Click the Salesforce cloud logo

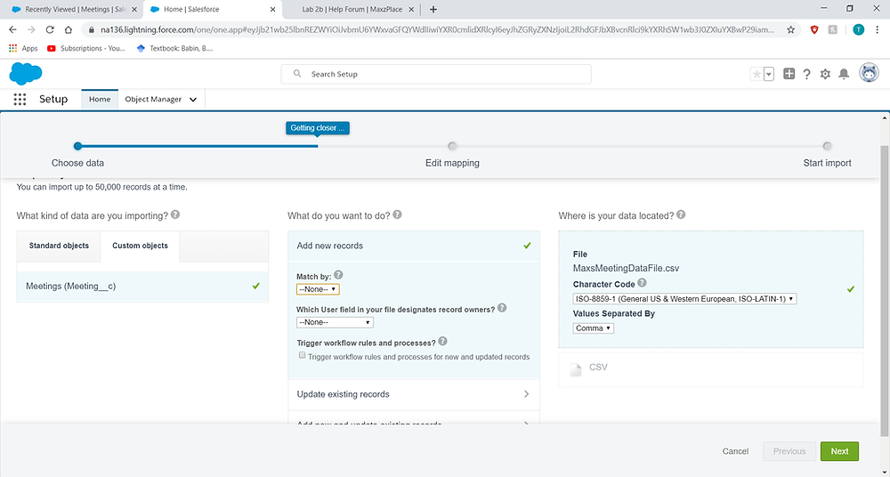[x=26, y=74]
